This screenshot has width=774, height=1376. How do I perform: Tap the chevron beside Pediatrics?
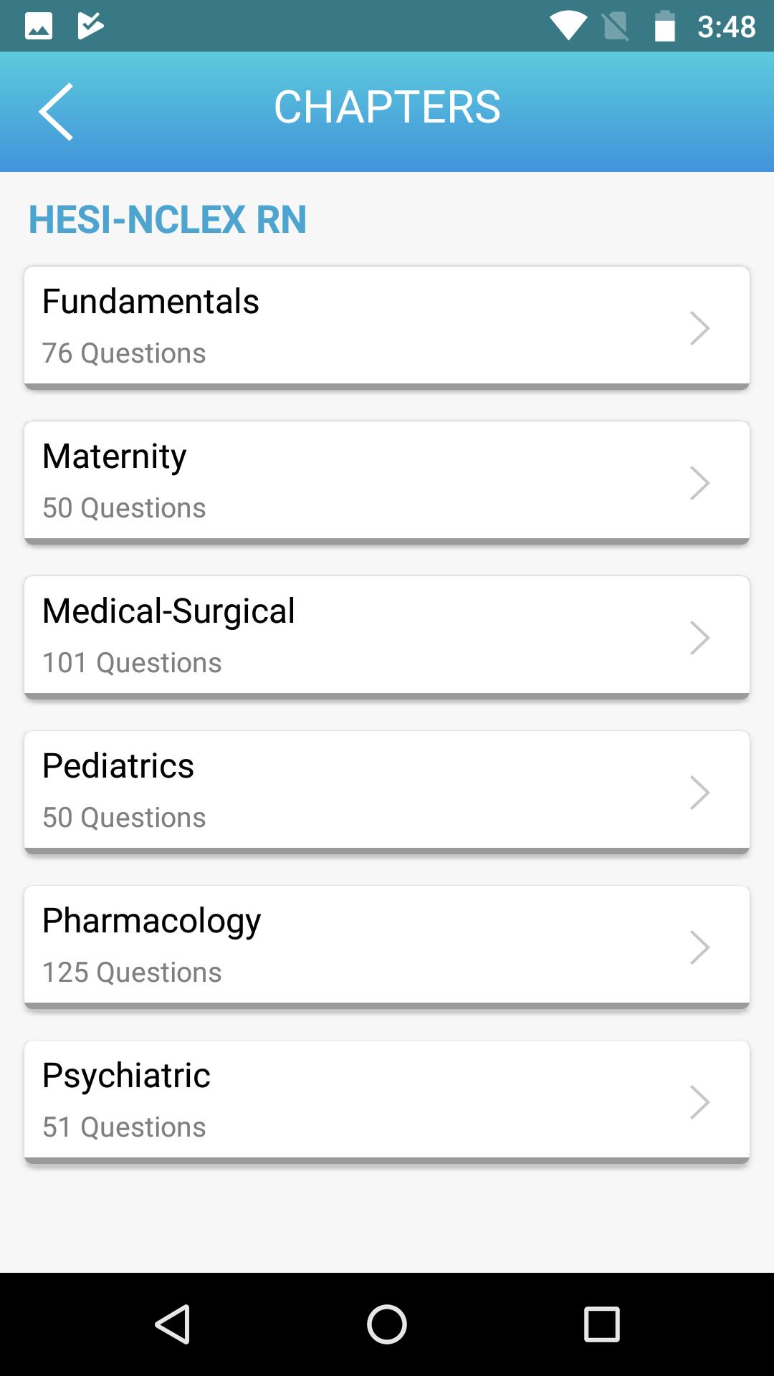[x=699, y=793]
